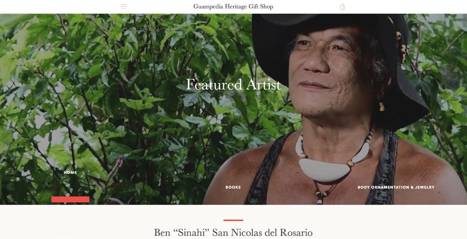Click the Guampedia Heritage Gift Shop title
This screenshot has width=467, height=239.
tap(233, 7)
